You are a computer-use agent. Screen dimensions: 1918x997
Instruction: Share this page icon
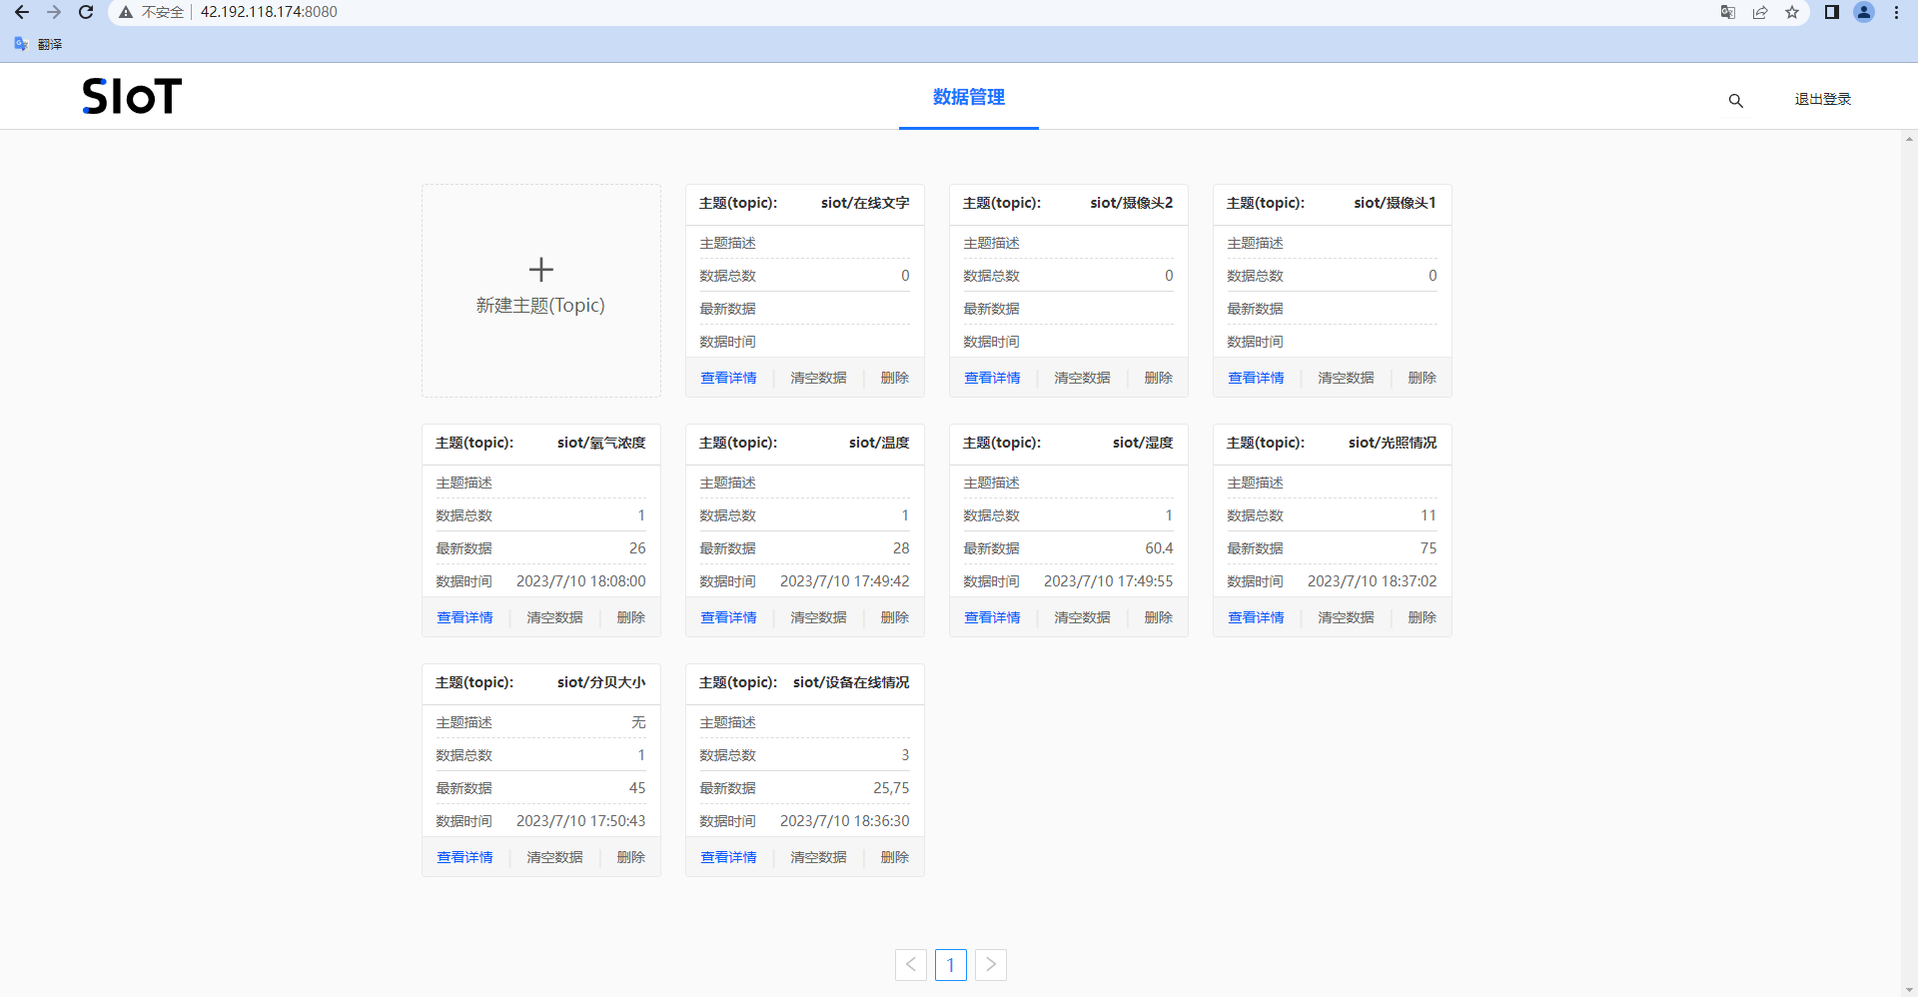coord(1760,12)
